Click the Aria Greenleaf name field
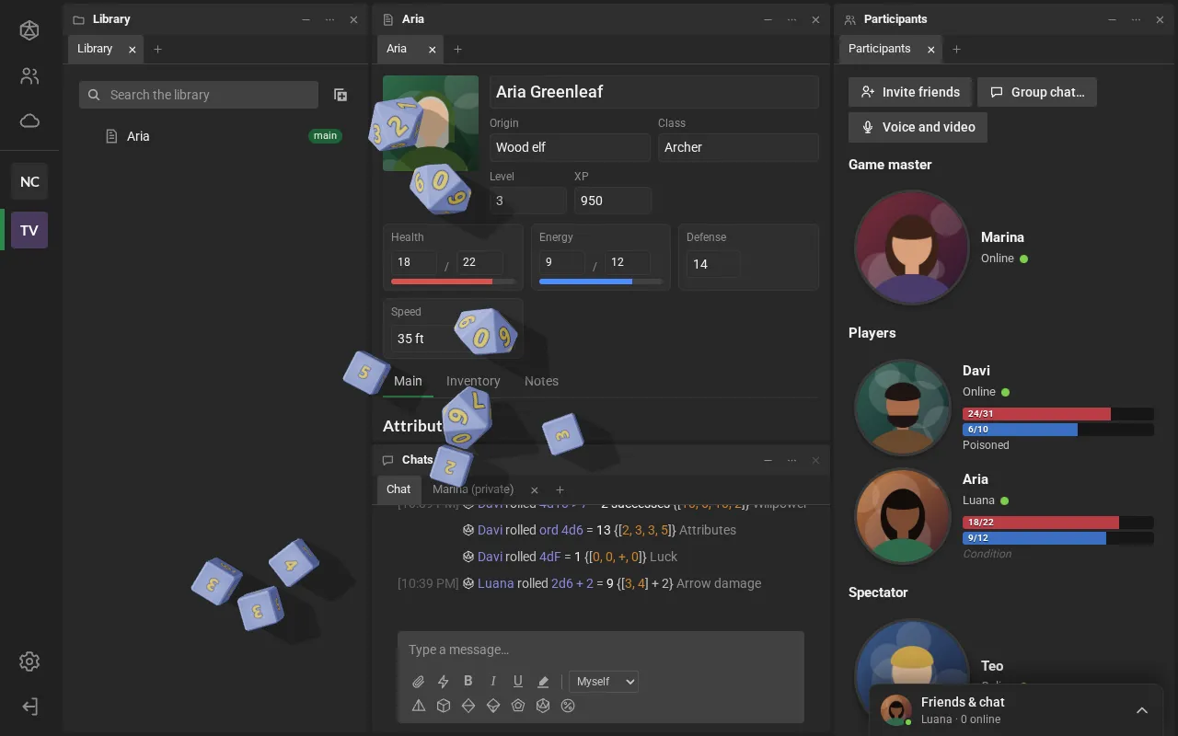The image size is (1178, 736). coord(653,92)
